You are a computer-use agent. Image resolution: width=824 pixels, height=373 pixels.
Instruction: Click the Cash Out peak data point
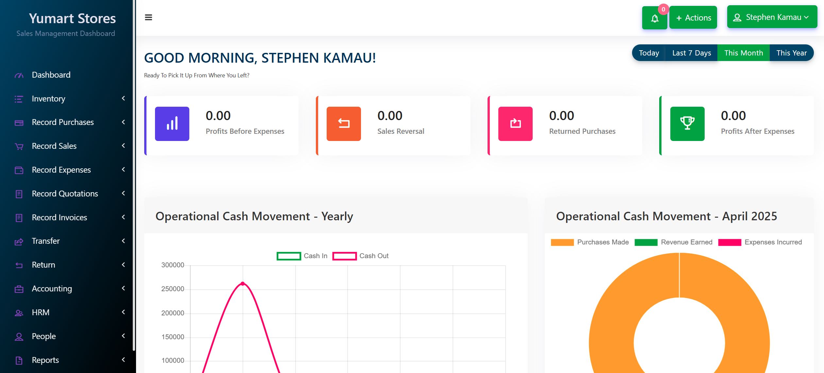tap(243, 284)
